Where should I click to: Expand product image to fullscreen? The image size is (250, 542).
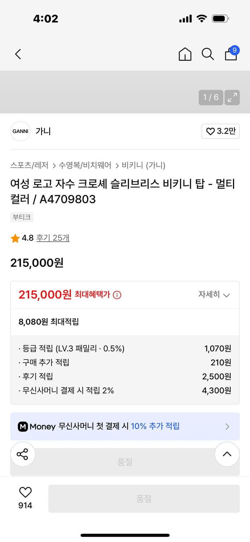232,97
